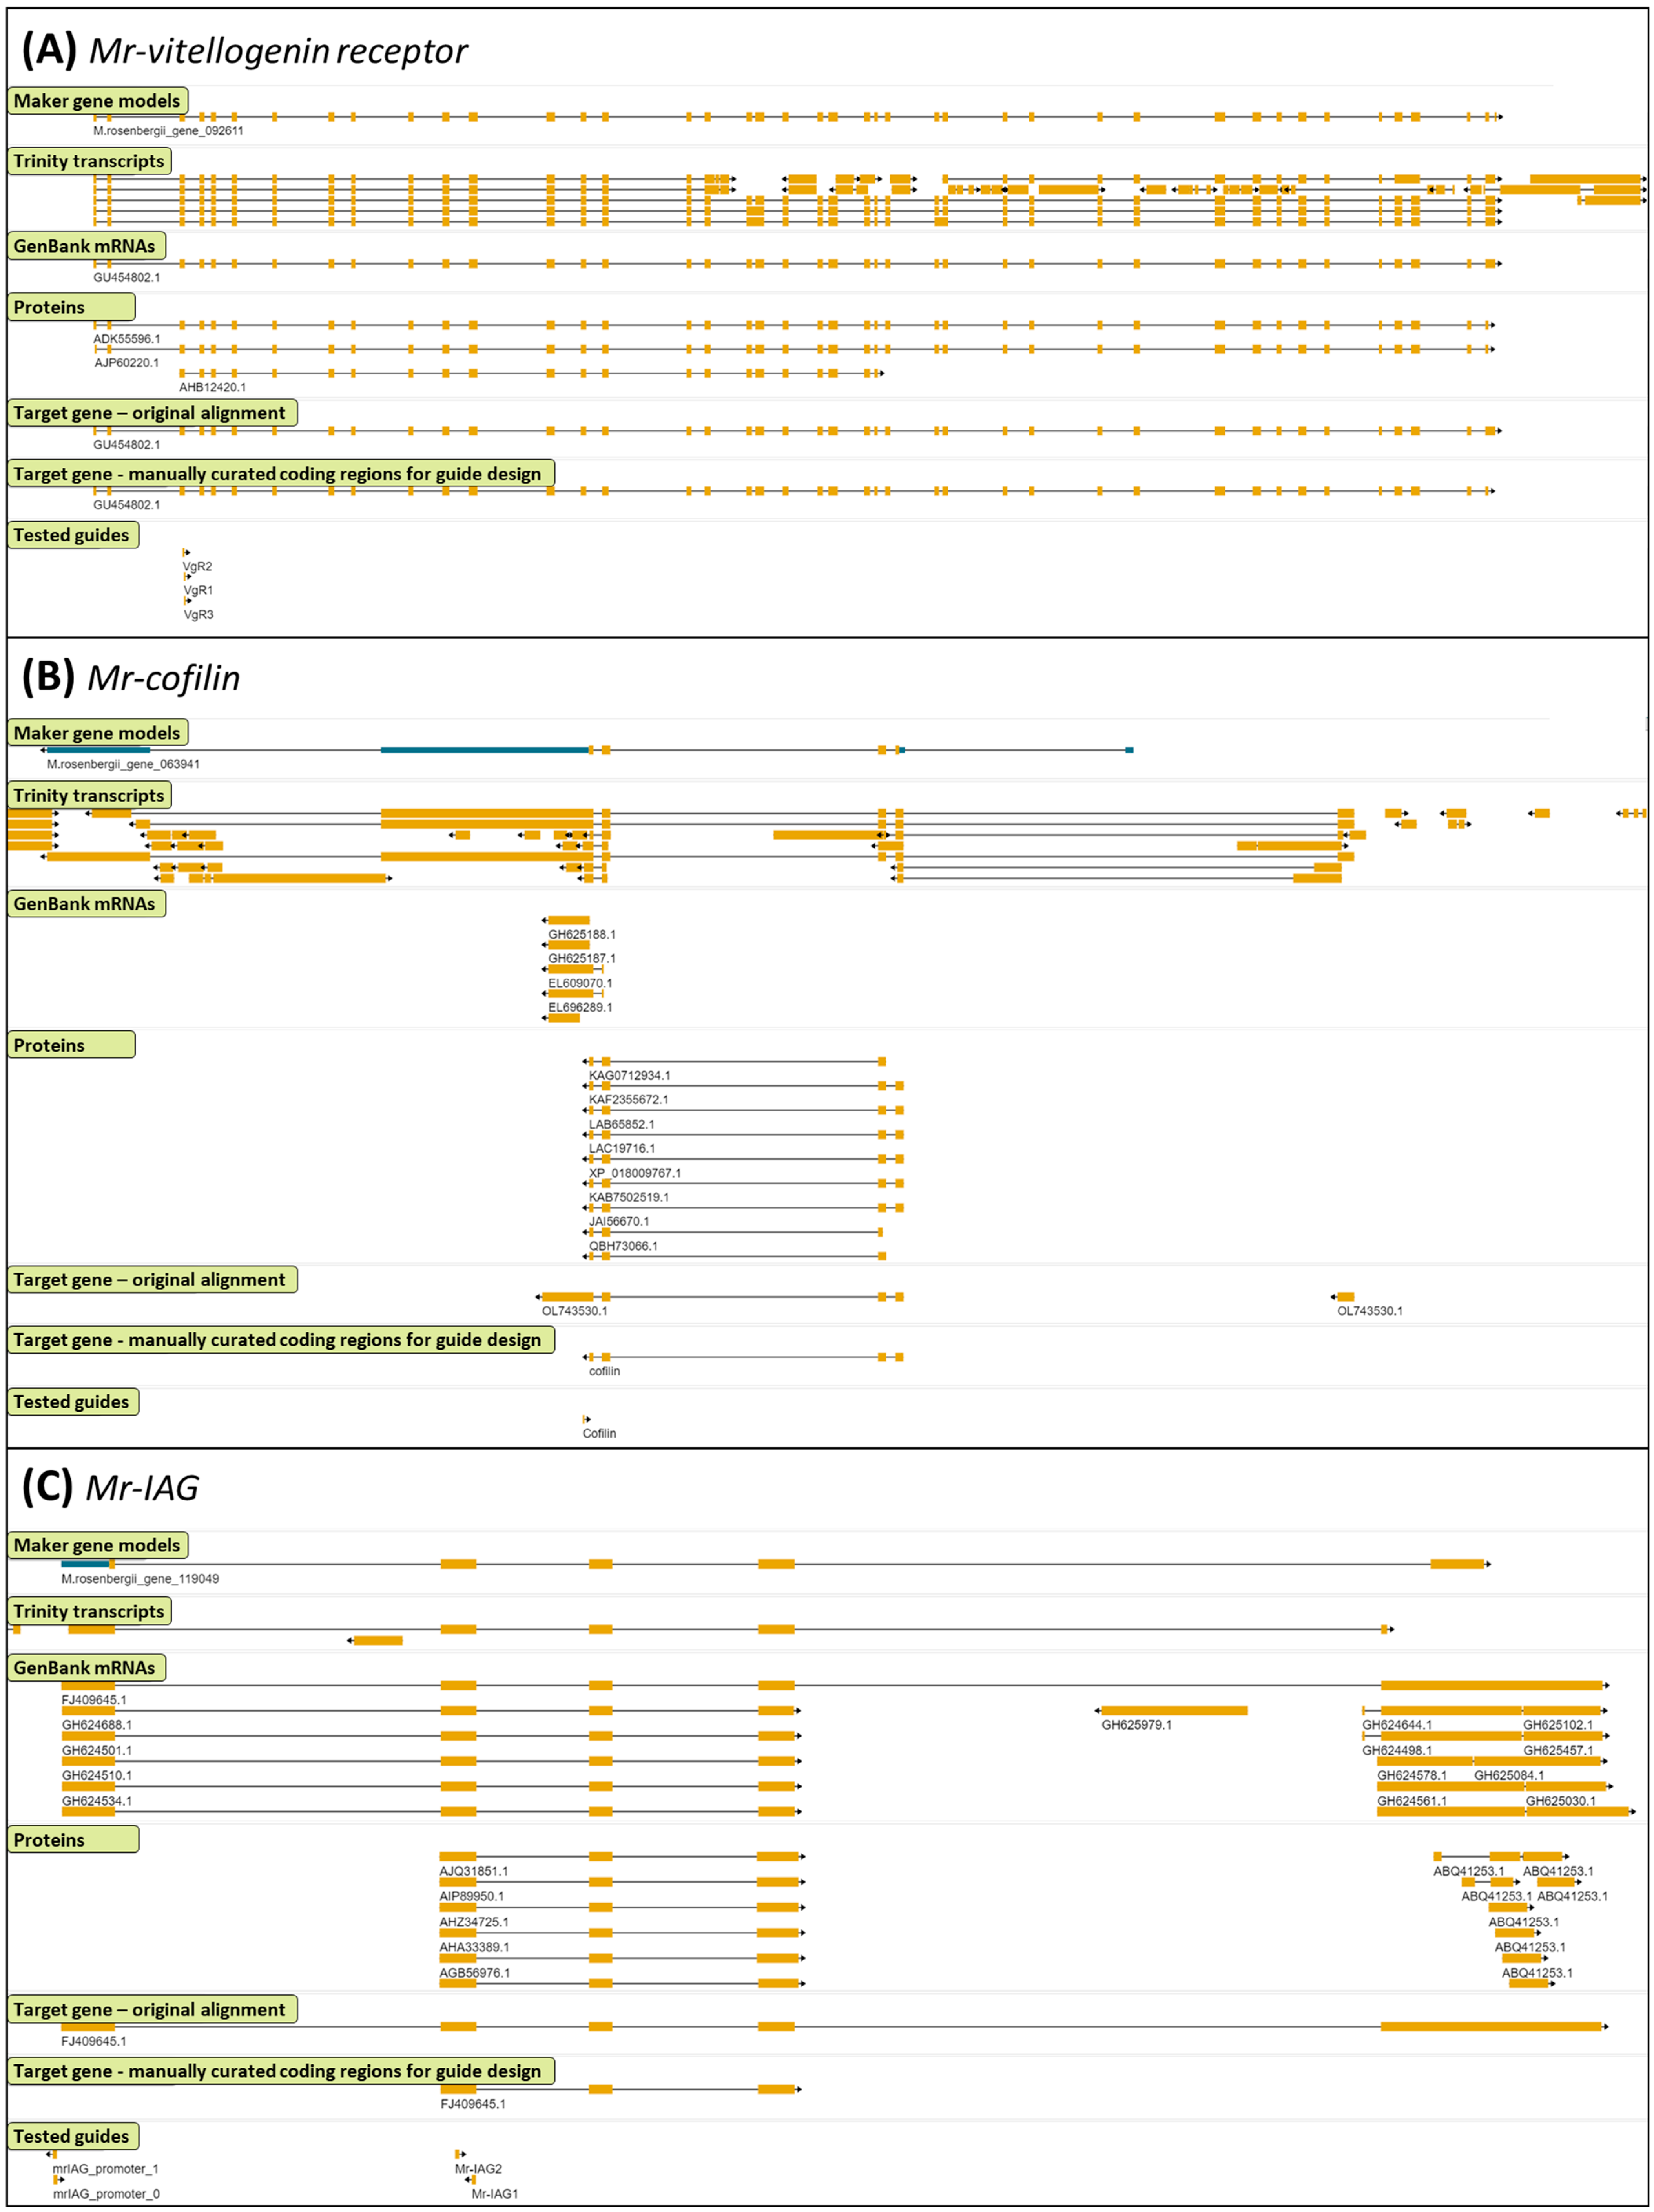Click the GH625979.1 mRNA feature
The width and height of the screenshot is (1654, 2212).
tap(1174, 1711)
